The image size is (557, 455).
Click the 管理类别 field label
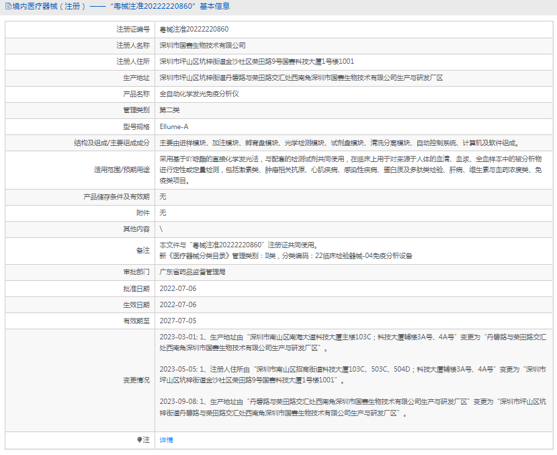click(x=136, y=110)
